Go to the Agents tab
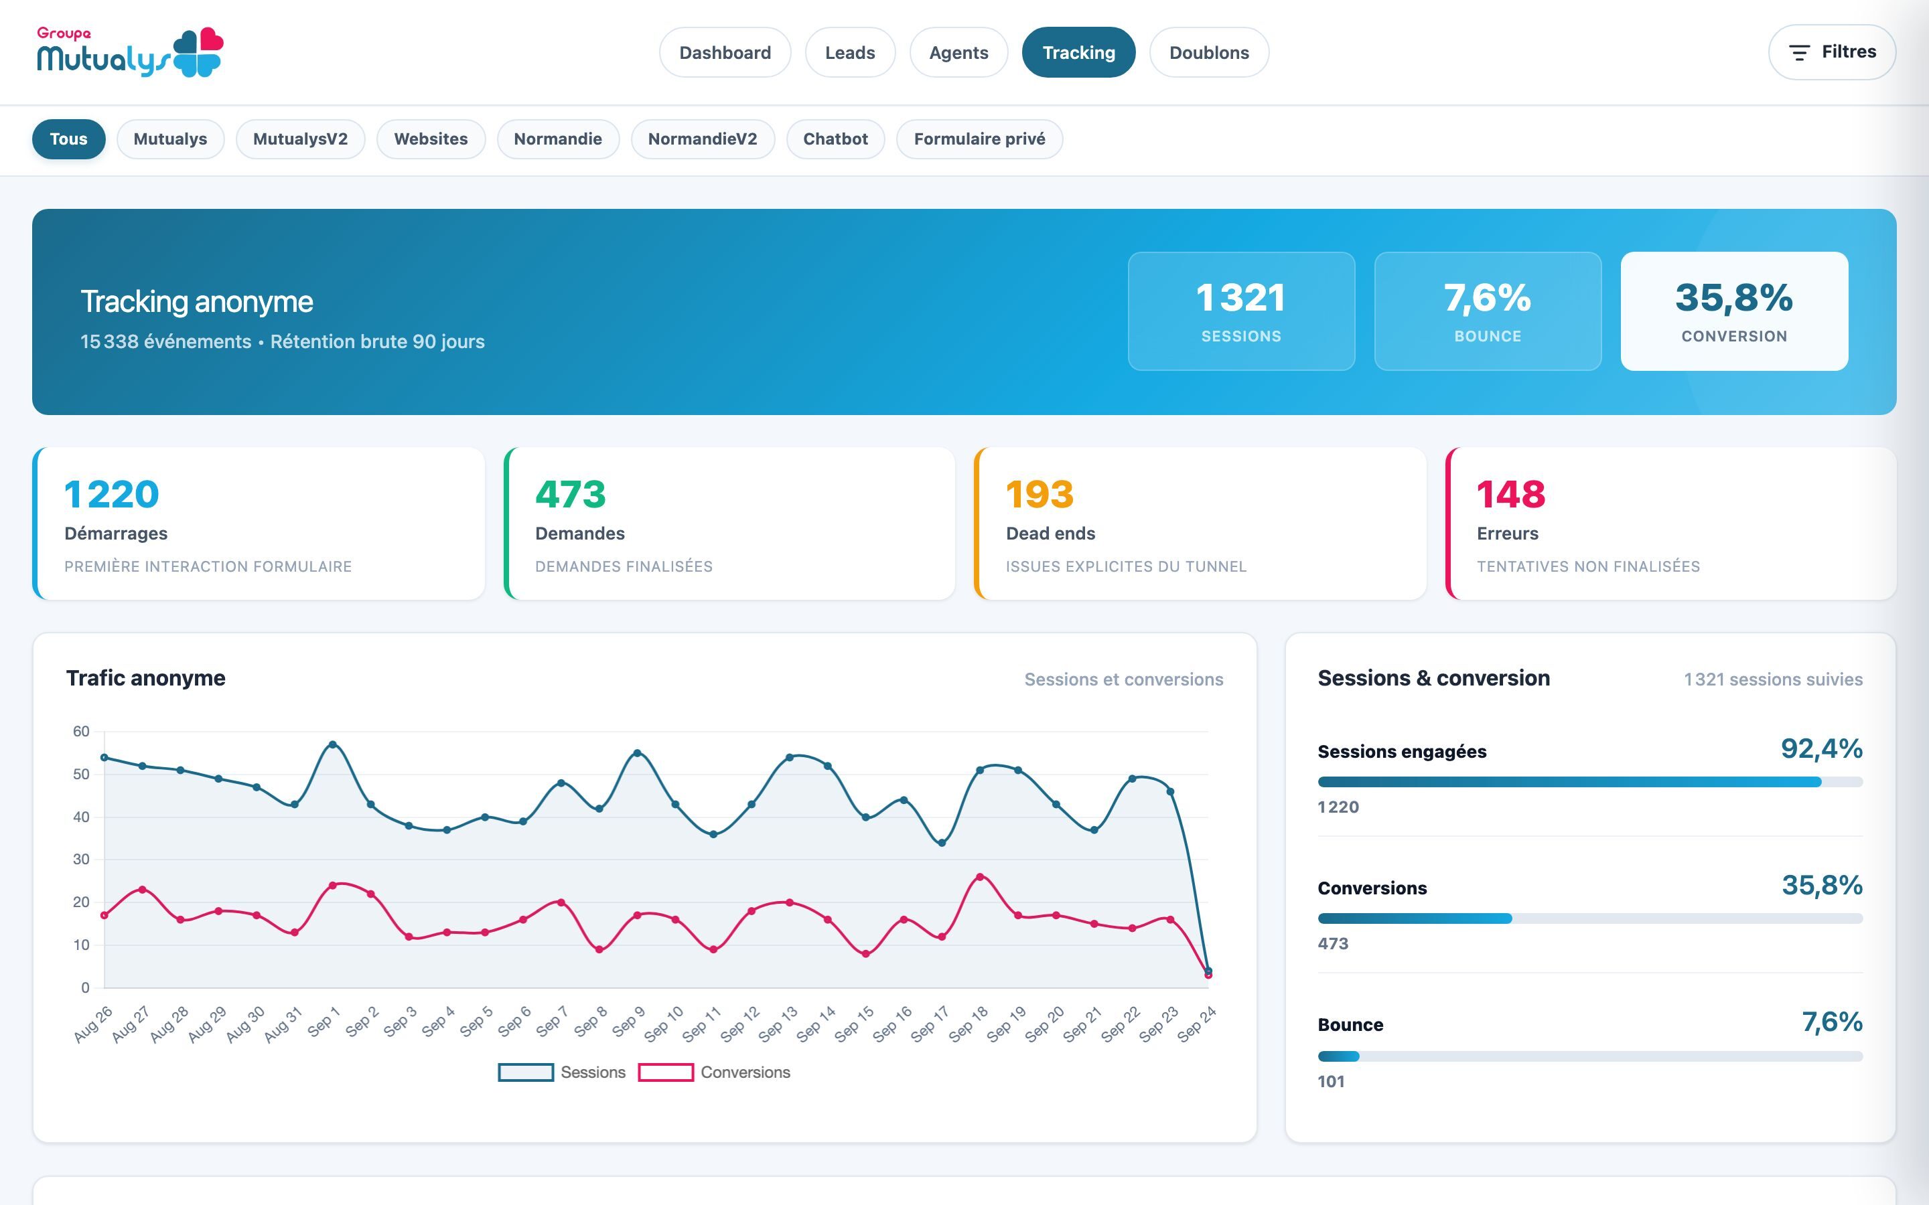This screenshot has height=1205, width=1929. 958,53
